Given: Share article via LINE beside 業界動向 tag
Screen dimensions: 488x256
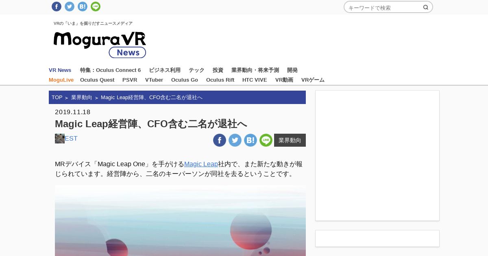Looking at the screenshot, I should tap(266, 140).
